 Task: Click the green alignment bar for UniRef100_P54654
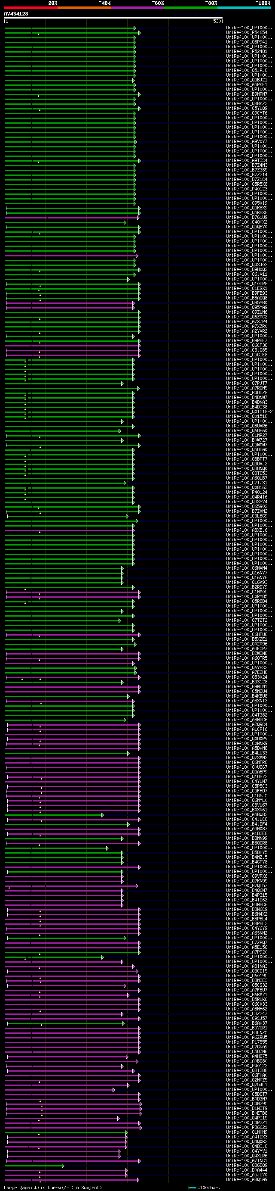coord(72,33)
